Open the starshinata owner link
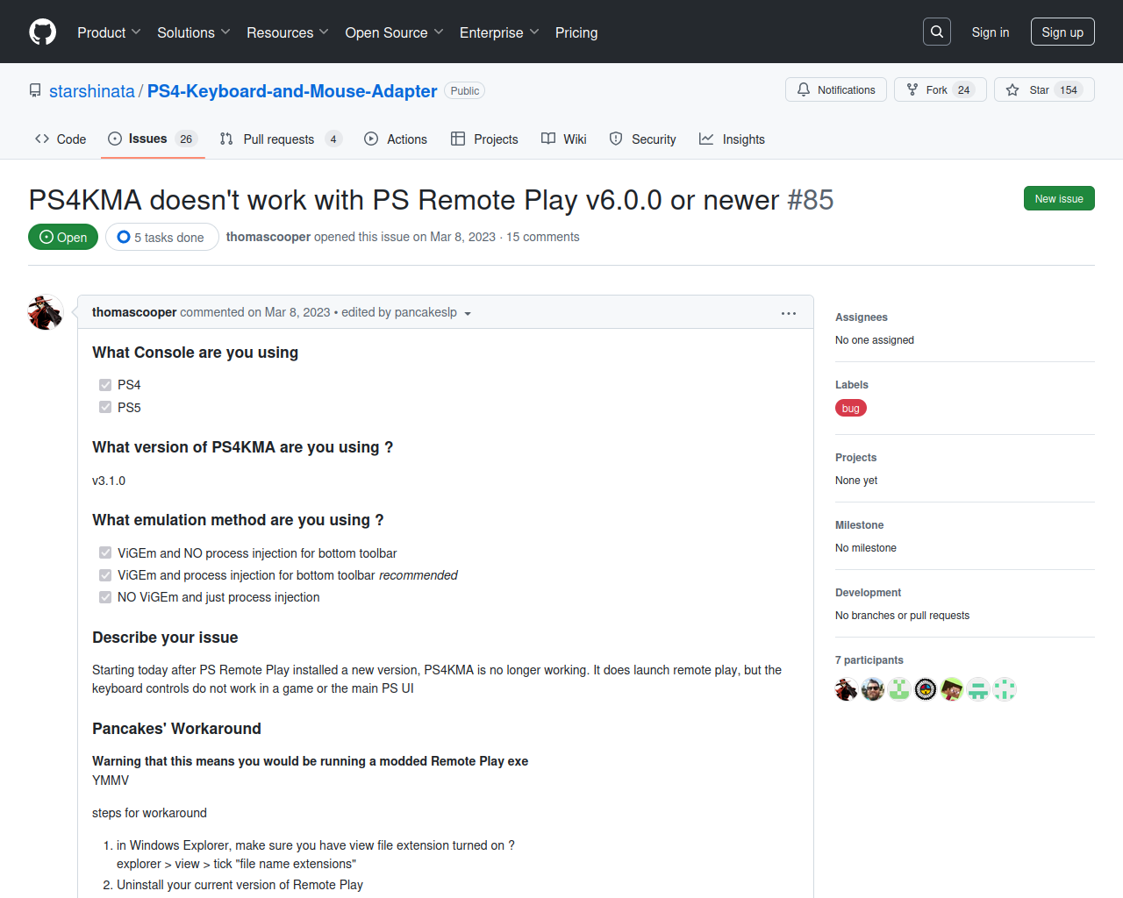This screenshot has width=1123, height=898. tap(92, 91)
